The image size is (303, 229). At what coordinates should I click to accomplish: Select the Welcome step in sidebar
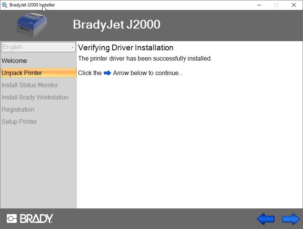(x=14, y=61)
